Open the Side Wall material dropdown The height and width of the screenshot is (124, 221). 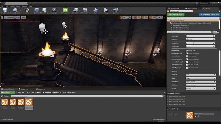(201, 75)
